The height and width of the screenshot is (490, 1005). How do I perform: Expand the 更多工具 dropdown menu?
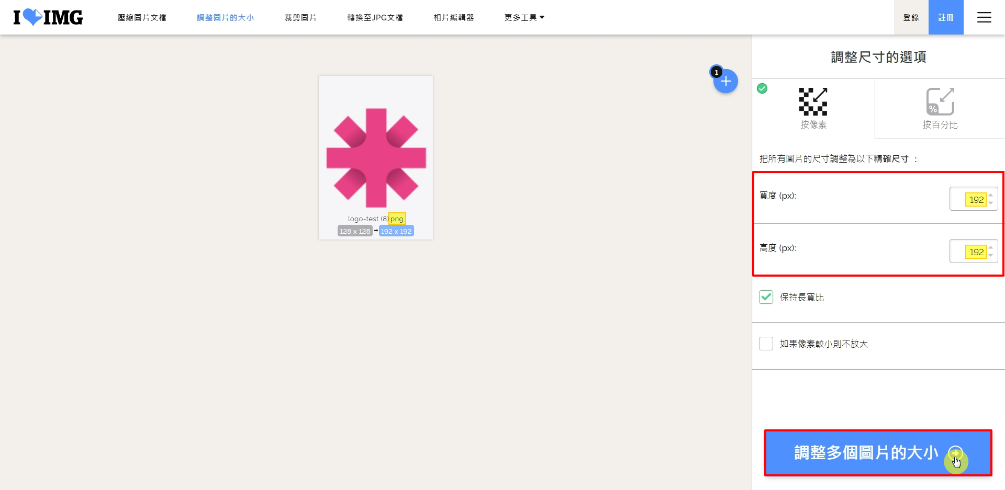[524, 17]
